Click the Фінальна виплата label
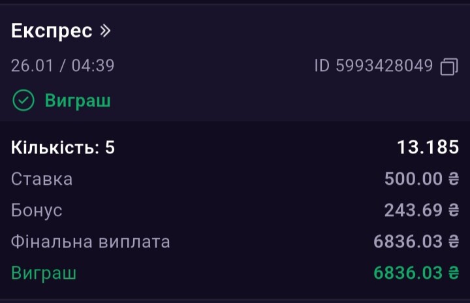 [x=91, y=242]
